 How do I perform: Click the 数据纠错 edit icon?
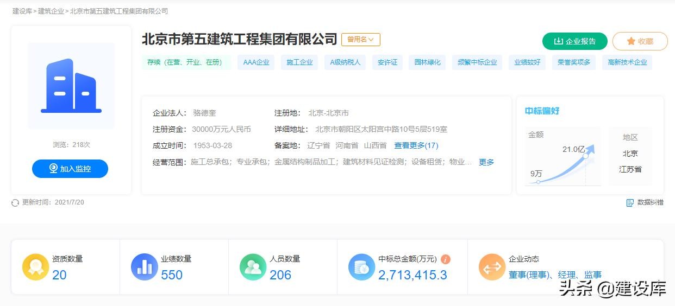tap(630, 203)
